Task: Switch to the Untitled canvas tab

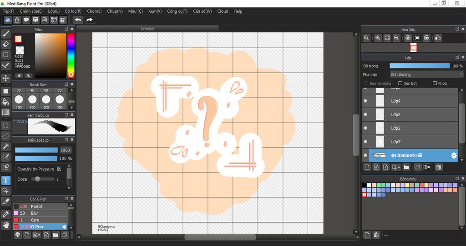Action: (147, 29)
